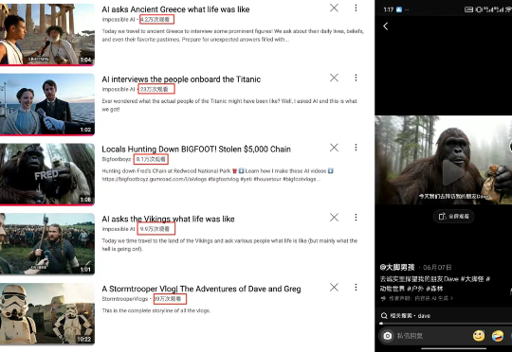
Task: Dismiss the Ancient Greece video with X
Action: [x=334, y=8]
